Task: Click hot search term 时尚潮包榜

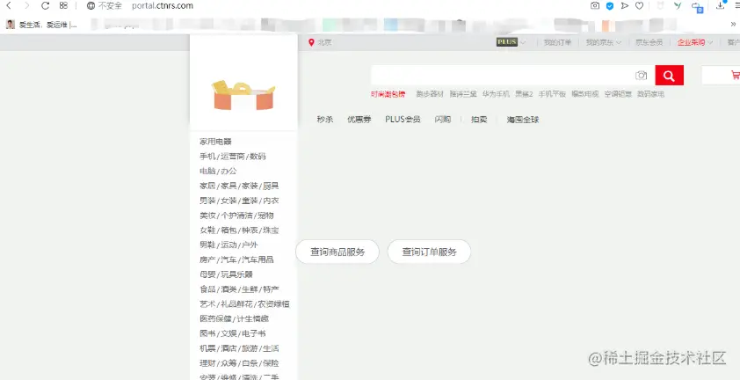Action: point(388,94)
